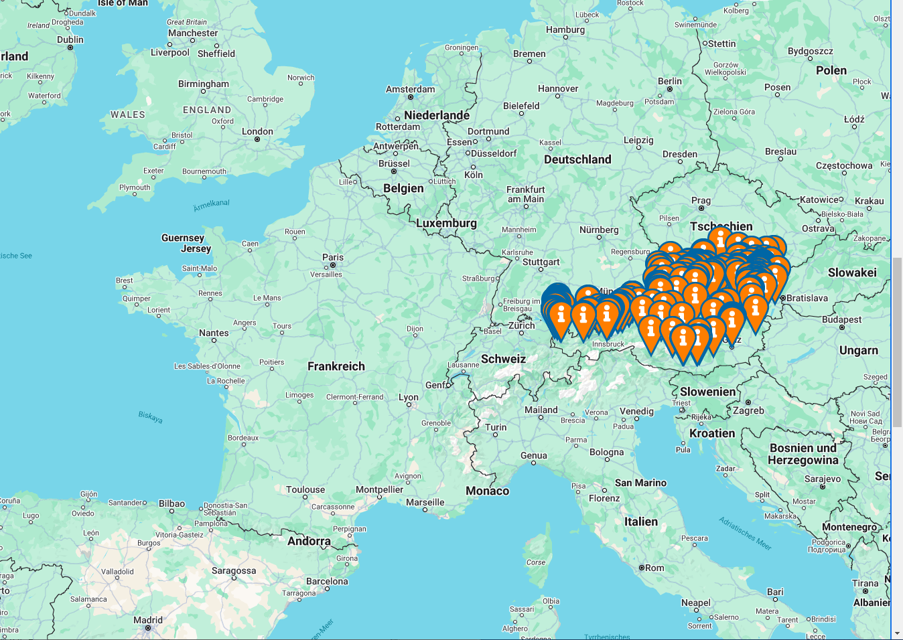Image resolution: width=903 pixels, height=640 pixels.
Task: Click the Madrid city label
Action: click(x=148, y=620)
